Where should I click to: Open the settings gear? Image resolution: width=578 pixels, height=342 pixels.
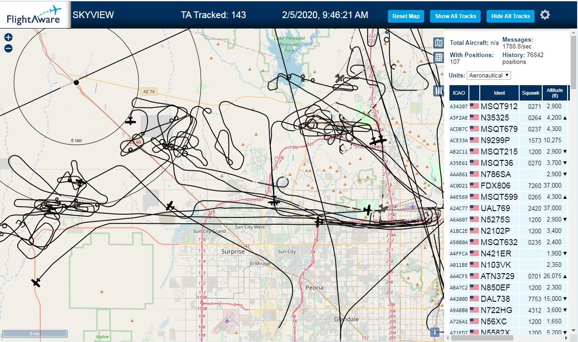[545, 15]
